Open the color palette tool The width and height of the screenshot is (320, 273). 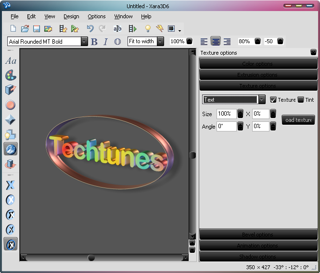11,75
